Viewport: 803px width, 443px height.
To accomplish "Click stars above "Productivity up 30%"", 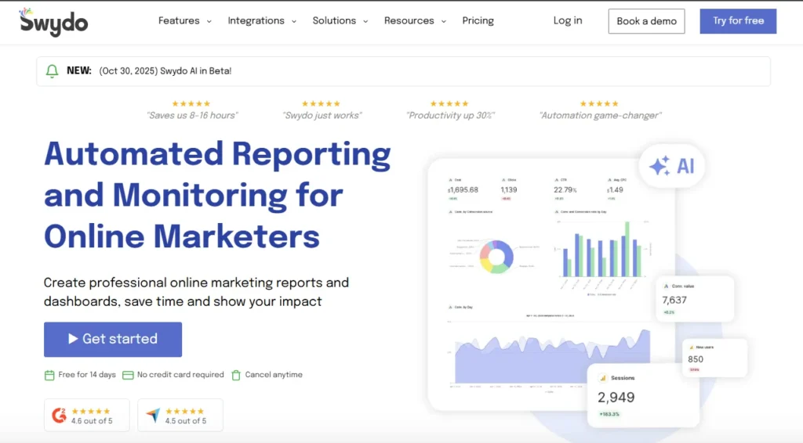I will 449,104.
